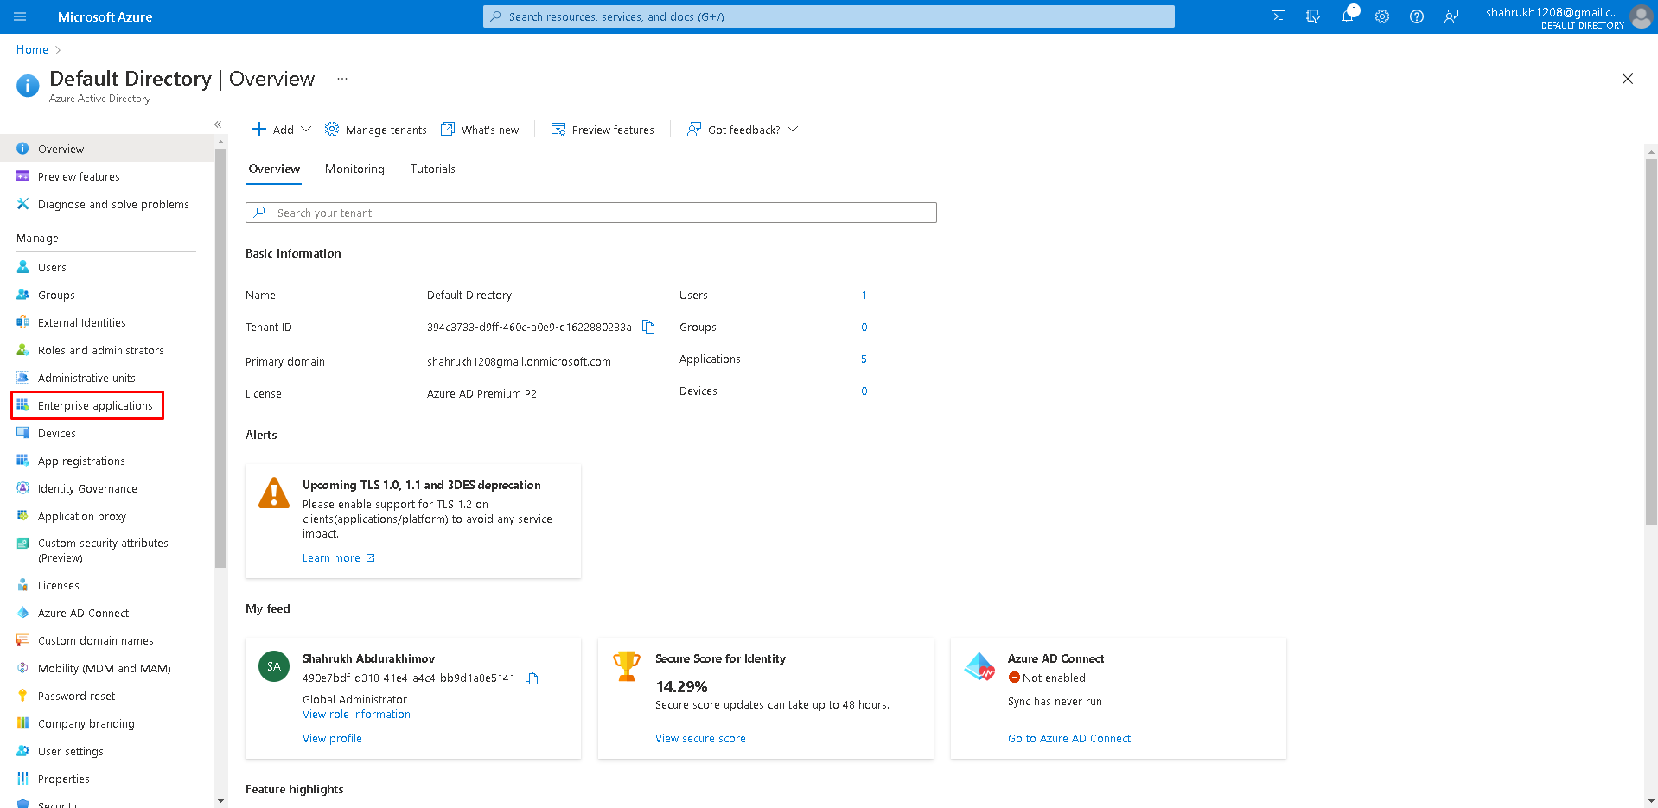Open Help question mark icon
Viewport: 1658px width, 808px height.
pos(1417,16)
